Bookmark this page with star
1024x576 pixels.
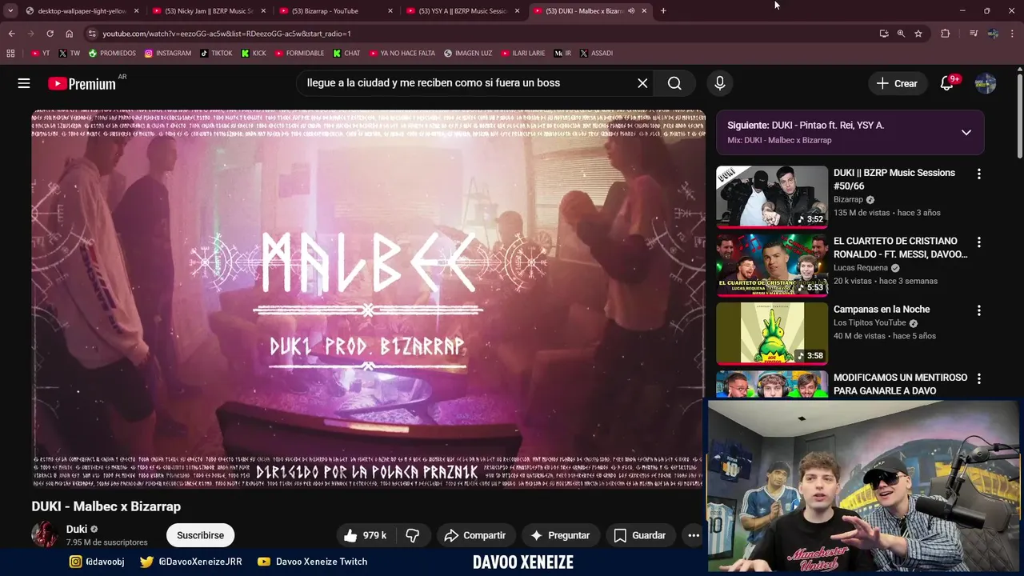pos(918,34)
